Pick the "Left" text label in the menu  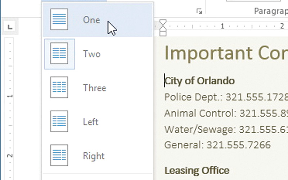click(x=90, y=122)
